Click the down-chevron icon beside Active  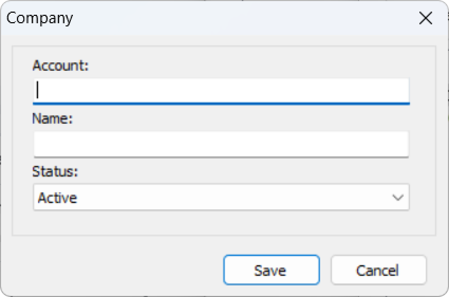398,198
